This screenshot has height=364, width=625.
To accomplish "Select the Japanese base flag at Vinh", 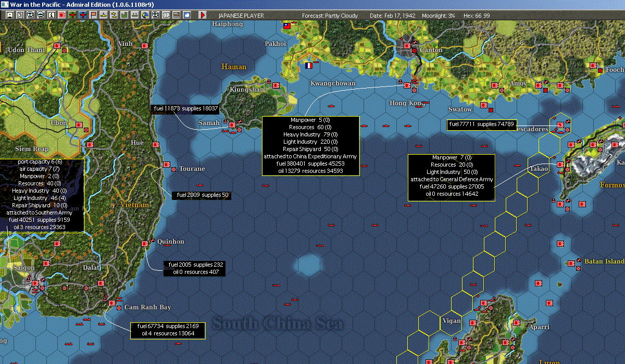I will tap(145, 46).
